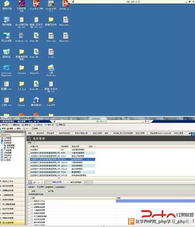
Task: Expand the 人事跟踪管理 permission tree node
Action: [32, 210]
